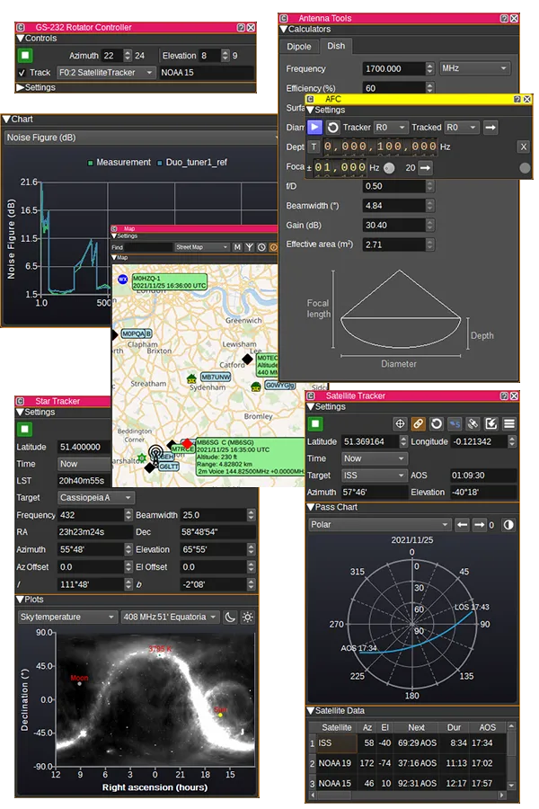Click the Star Tracker Beamwidth field 25.0

pyautogui.click(x=214, y=515)
